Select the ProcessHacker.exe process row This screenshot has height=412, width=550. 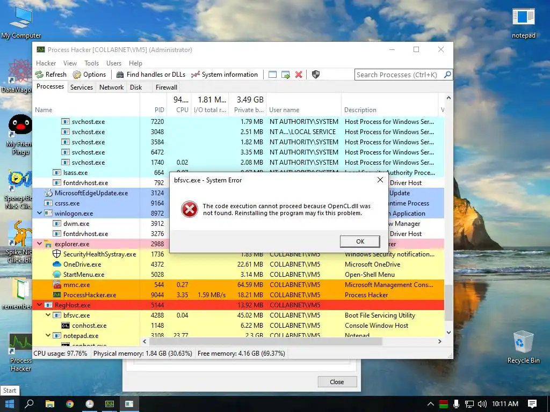[x=238, y=295]
